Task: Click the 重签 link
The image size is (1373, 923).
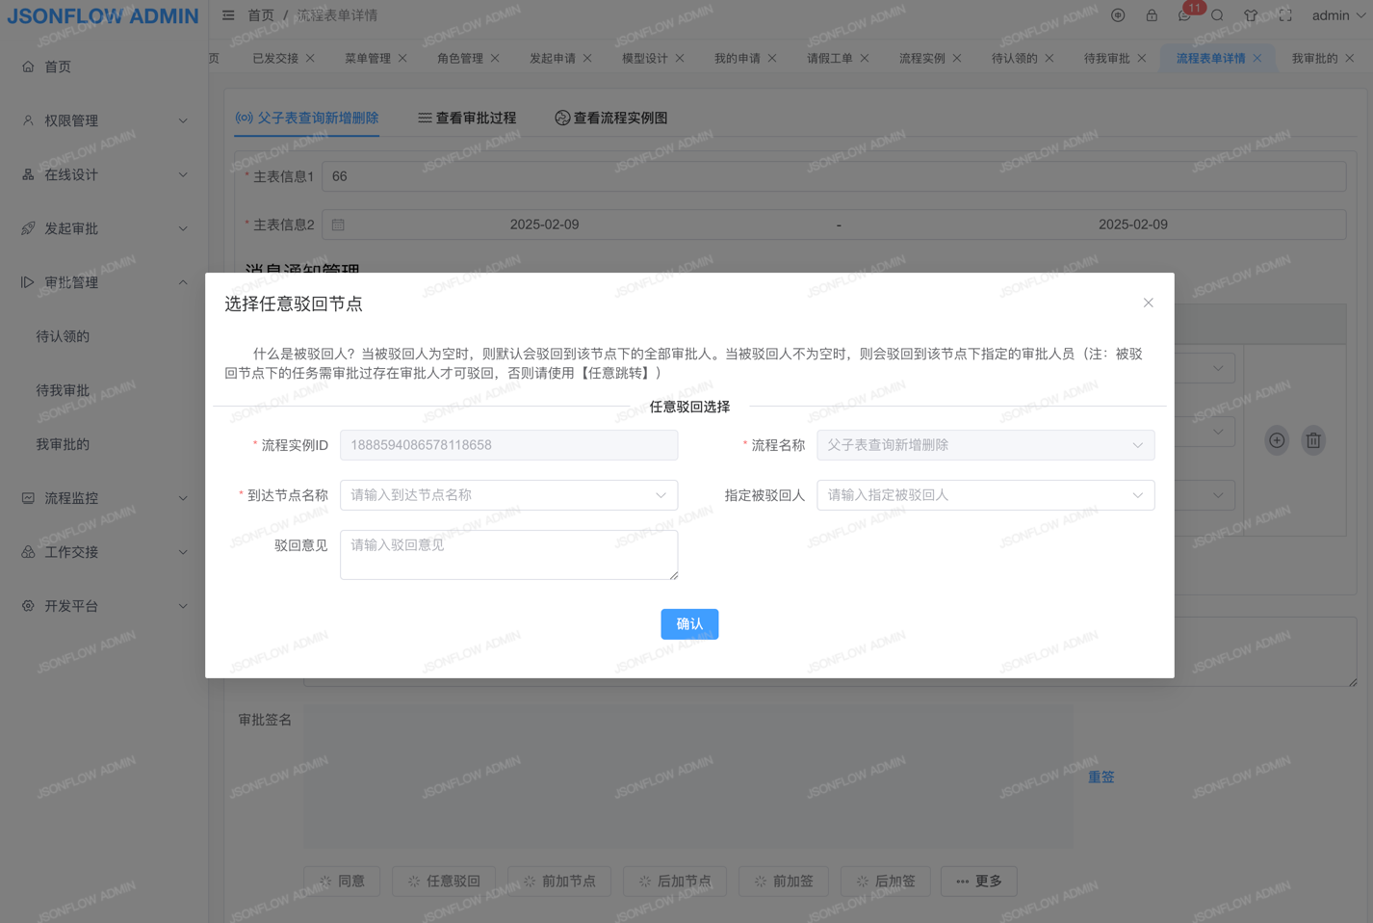Action: (x=1101, y=777)
